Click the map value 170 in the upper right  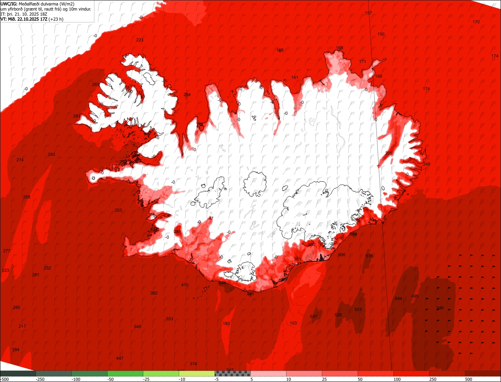[476, 22]
